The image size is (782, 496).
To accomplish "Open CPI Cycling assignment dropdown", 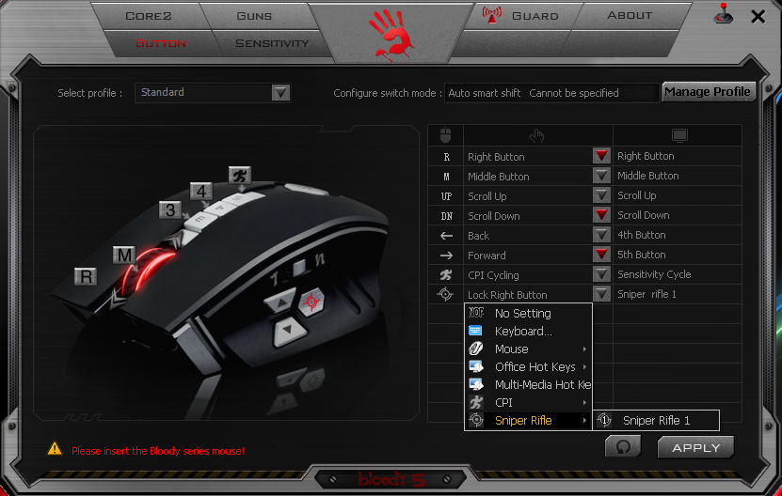I will coord(601,274).
